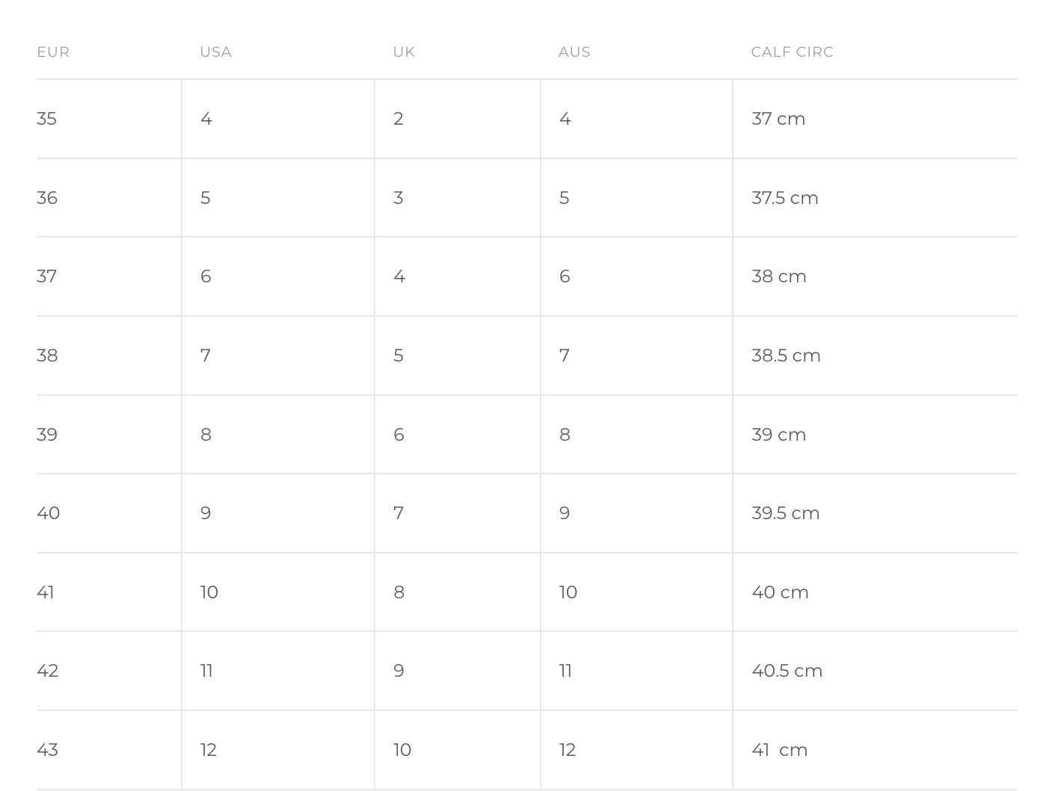The width and height of the screenshot is (1061, 791).
Task: Select the EUR size 43 cell
Action: (x=47, y=750)
